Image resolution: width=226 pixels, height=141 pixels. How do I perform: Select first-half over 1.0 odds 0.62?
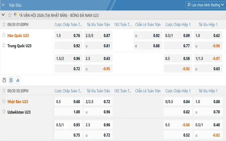tap(208, 35)
